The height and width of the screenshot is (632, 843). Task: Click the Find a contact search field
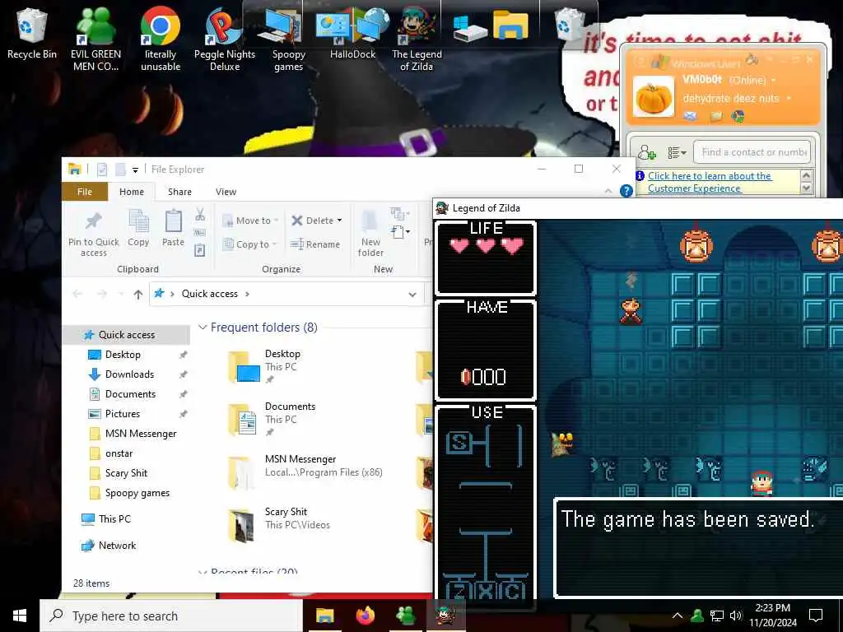[752, 152]
